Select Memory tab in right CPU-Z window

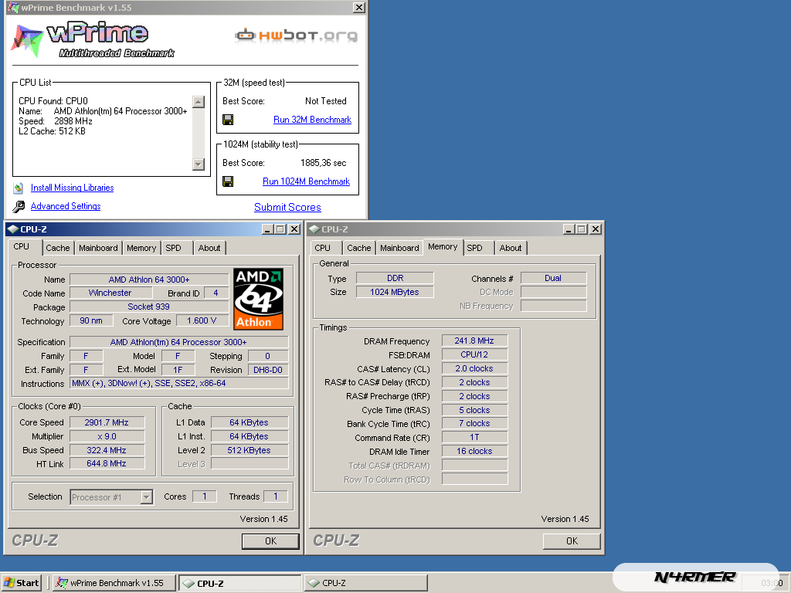443,246
